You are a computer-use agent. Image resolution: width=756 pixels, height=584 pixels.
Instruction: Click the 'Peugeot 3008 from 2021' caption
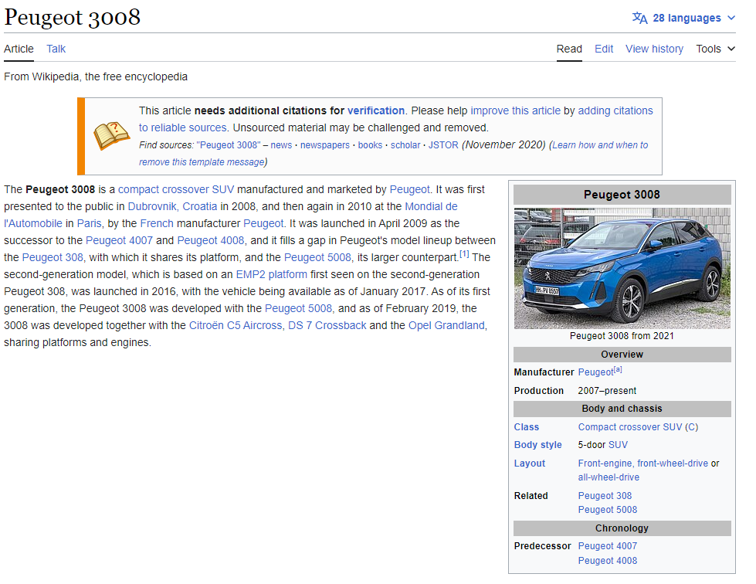pos(622,335)
